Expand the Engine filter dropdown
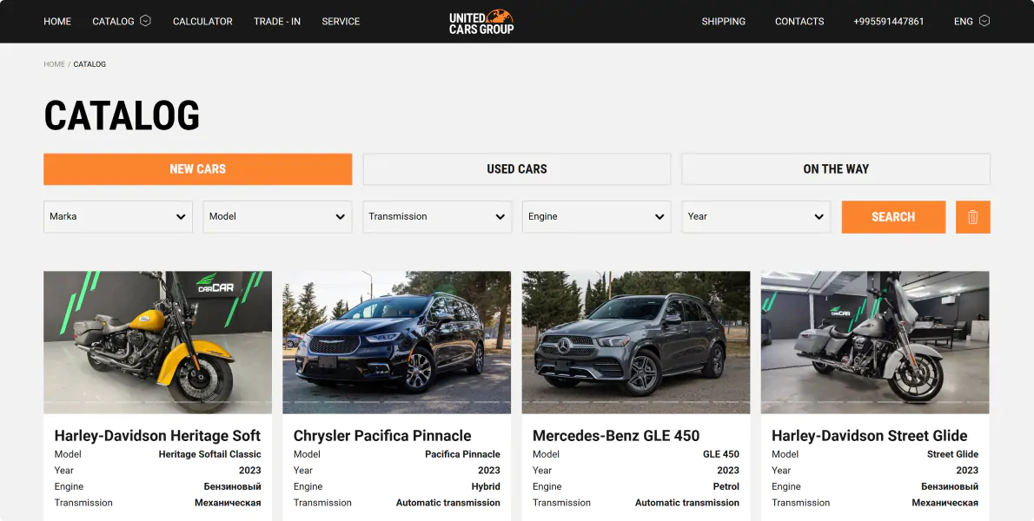This screenshot has width=1034, height=521. (x=596, y=217)
